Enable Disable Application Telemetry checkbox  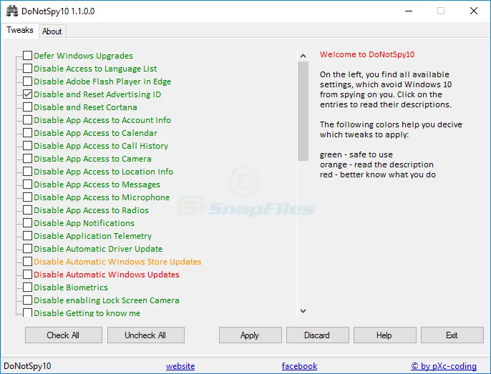pos(27,235)
